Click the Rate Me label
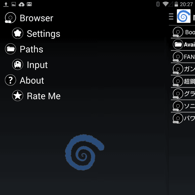 tap(44, 96)
